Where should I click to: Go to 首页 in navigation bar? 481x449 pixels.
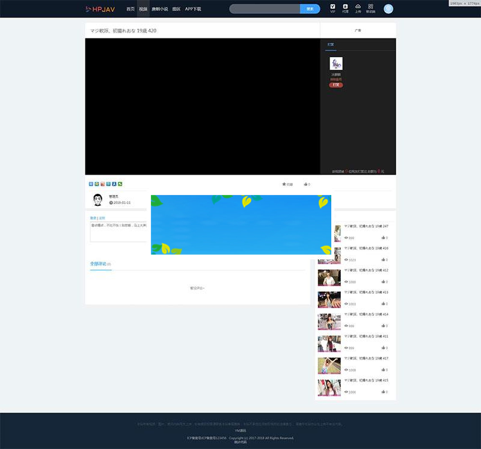coord(130,9)
